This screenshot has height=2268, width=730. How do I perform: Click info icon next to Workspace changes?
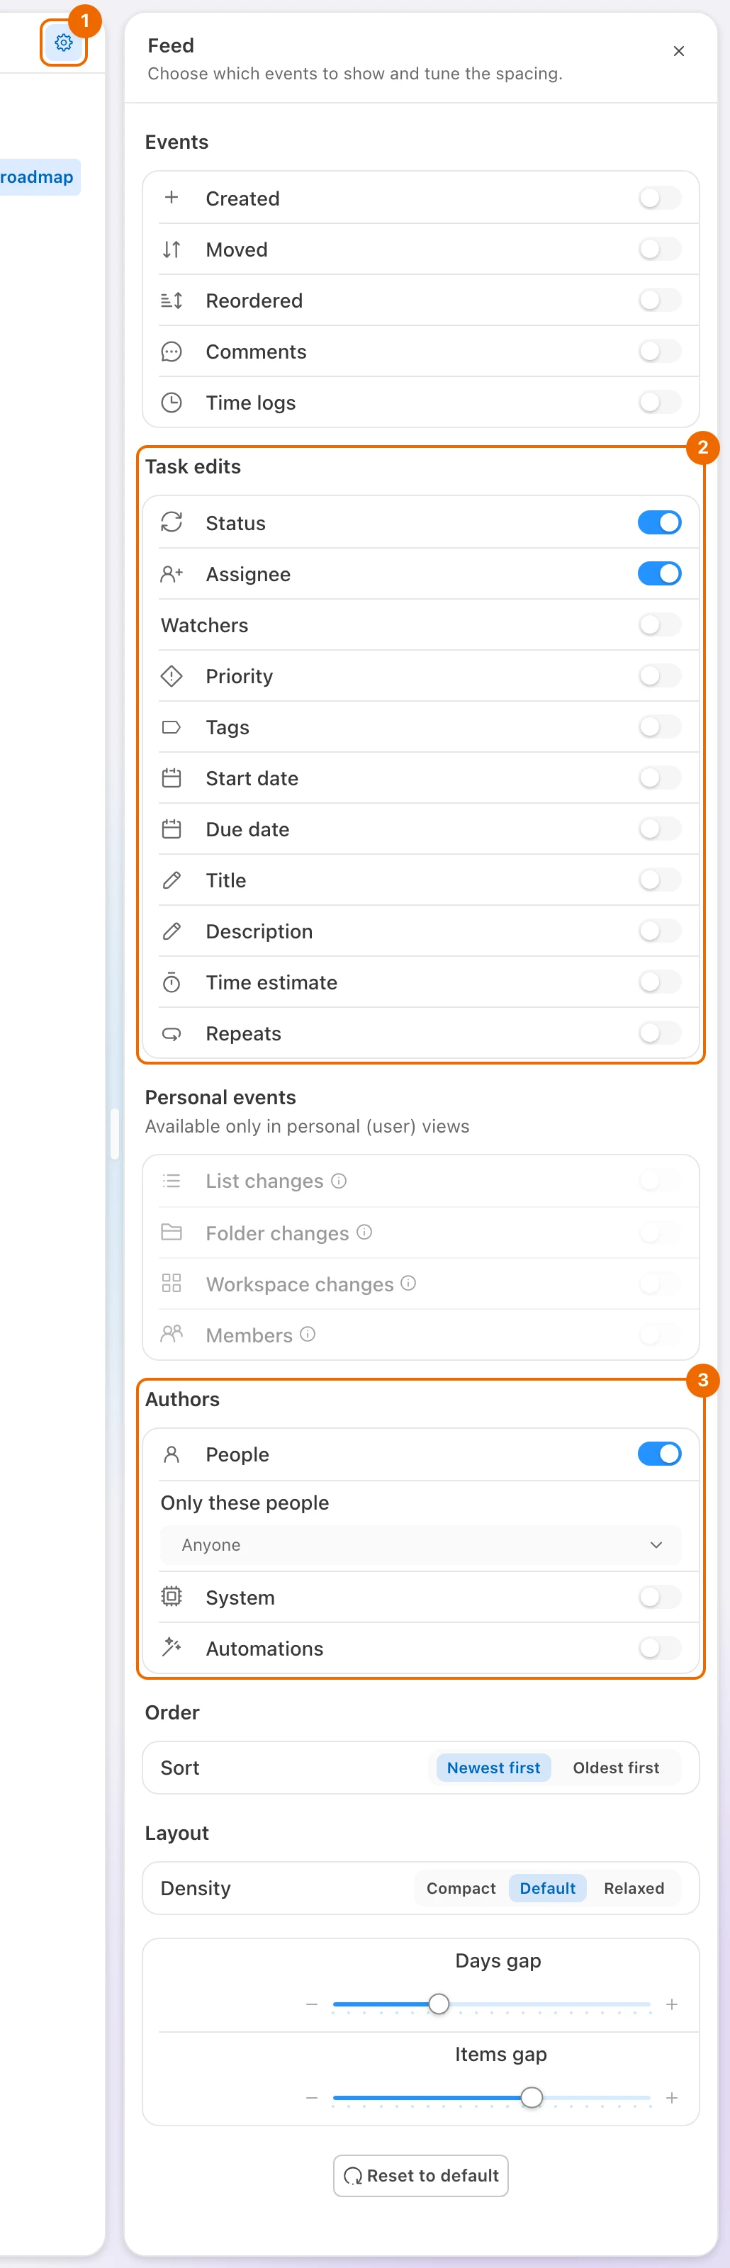point(409,1283)
